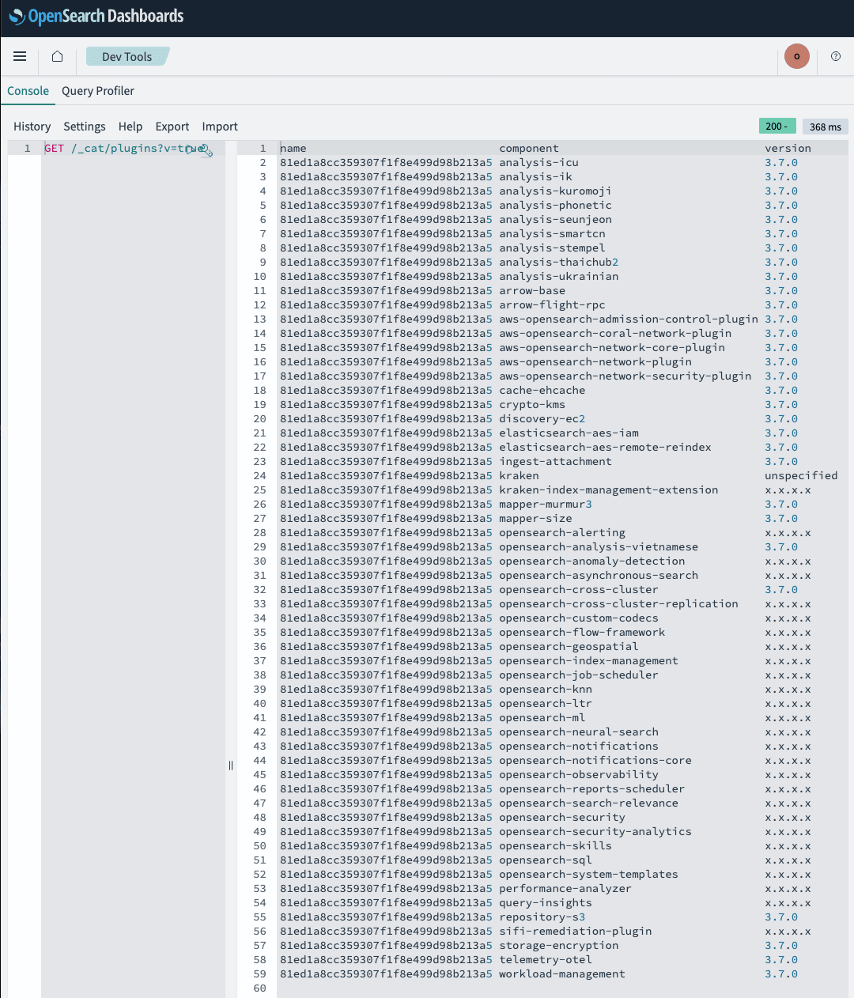
Task: Select the opensearch-ml component text
Action: pyautogui.click(x=542, y=717)
